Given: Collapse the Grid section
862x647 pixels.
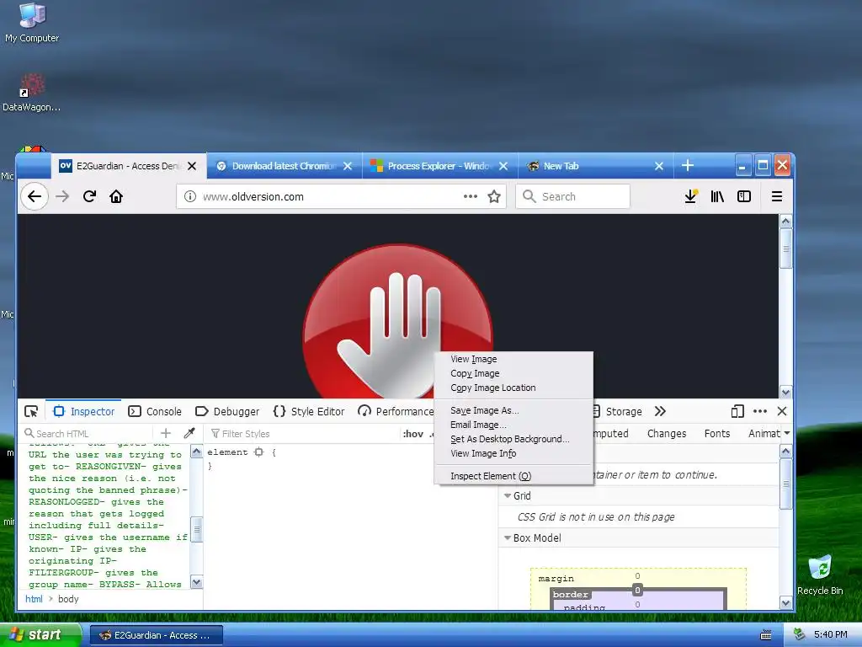Looking at the screenshot, I should point(508,495).
